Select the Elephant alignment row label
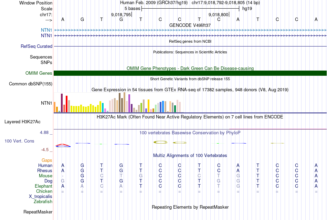Image resolution: width=327 pixels, height=220 pixels. [x=43, y=186]
